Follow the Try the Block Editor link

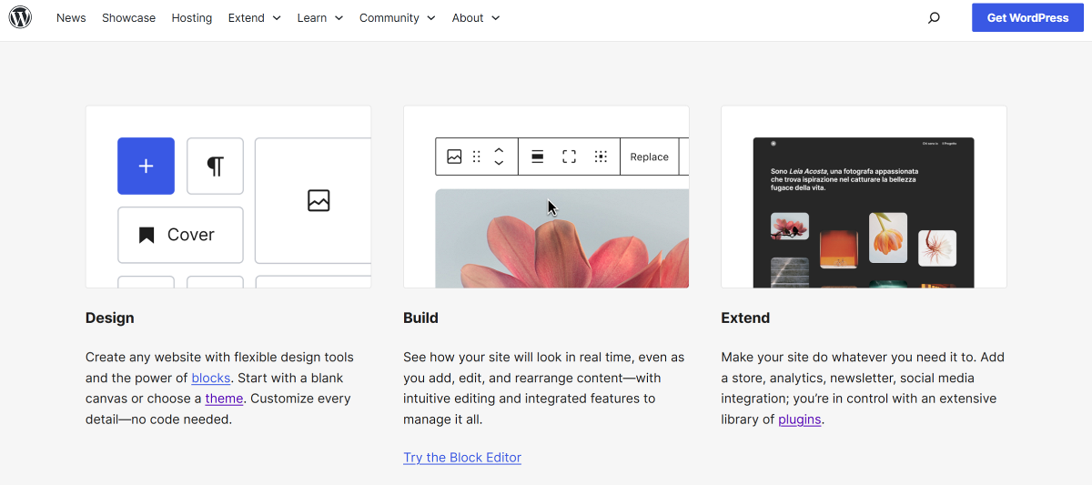pyautogui.click(x=462, y=458)
